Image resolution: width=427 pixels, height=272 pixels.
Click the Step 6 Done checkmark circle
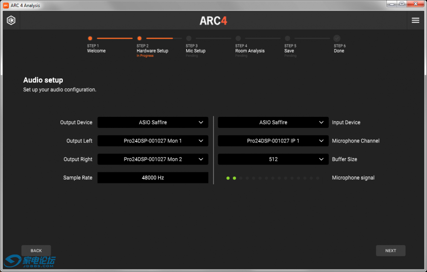[337, 38]
